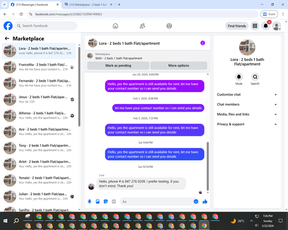Screen dimensions: 288x230
Task: Click Lora's avatar beside her message
Action: pos(91,186)
